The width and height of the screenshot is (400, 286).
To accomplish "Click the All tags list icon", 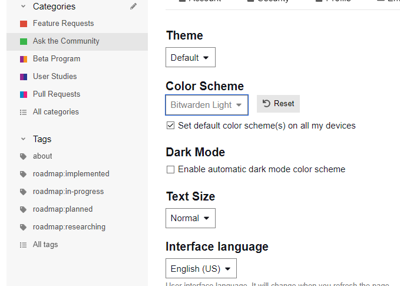I will (24, 245).
